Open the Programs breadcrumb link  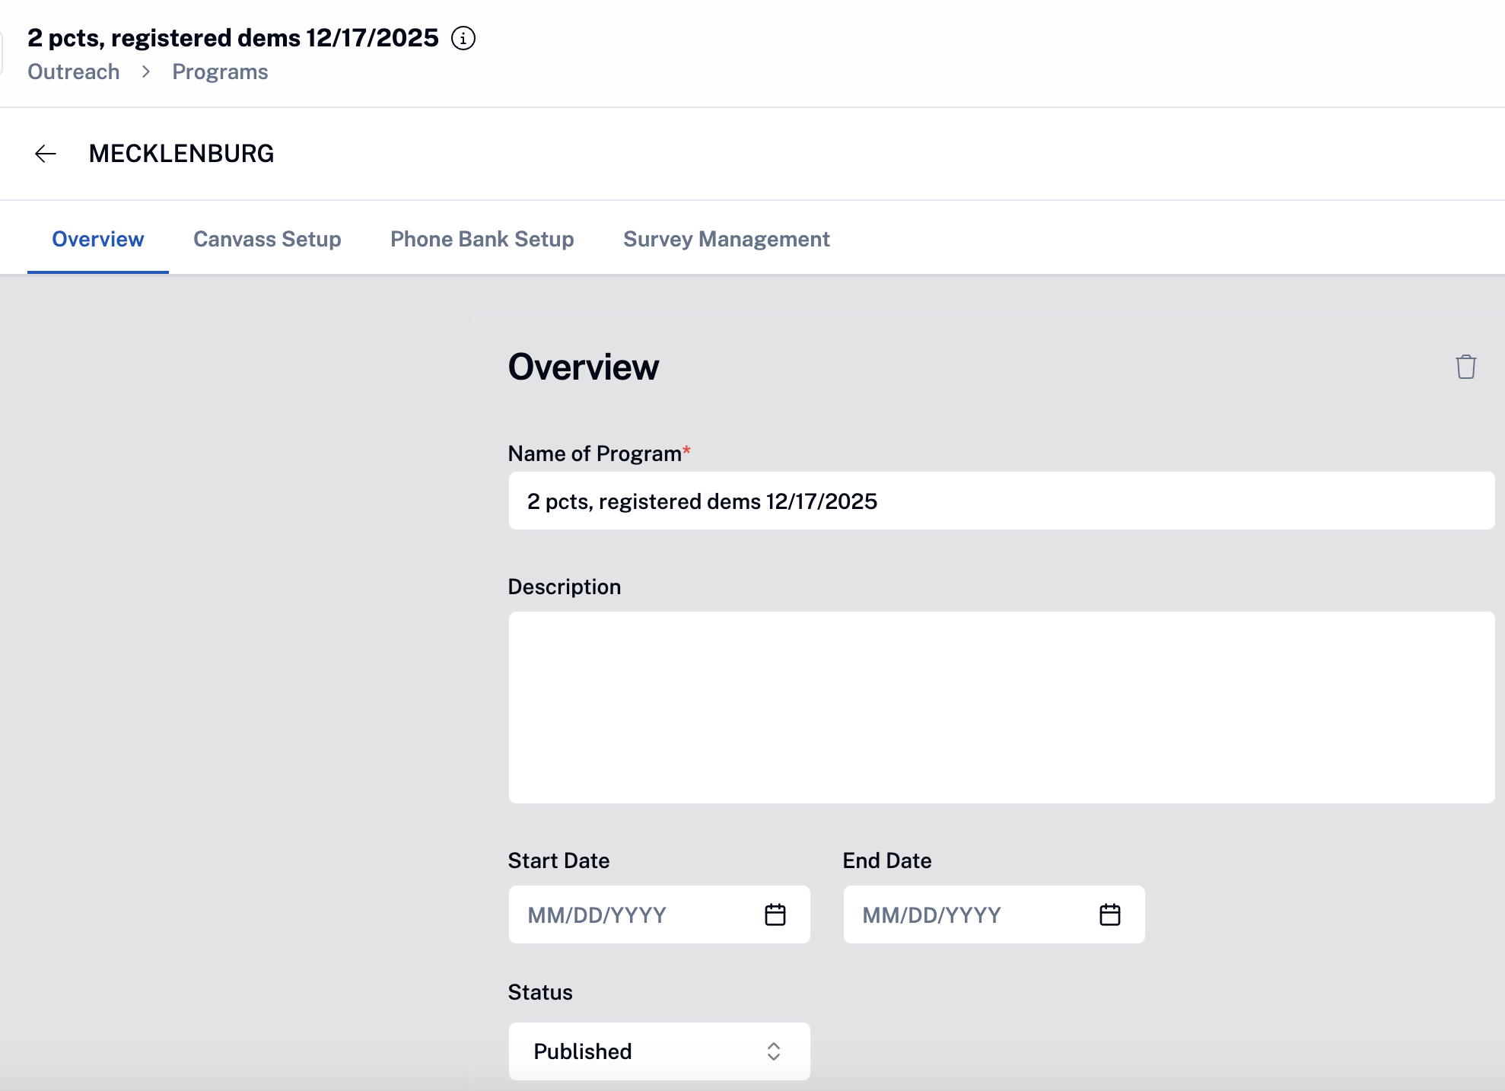click(x=220, y=72)
